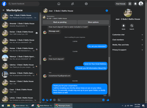This screenshot has width=147, height=108.
Task: Expand Chat members section
Action: tap(128, 40)
